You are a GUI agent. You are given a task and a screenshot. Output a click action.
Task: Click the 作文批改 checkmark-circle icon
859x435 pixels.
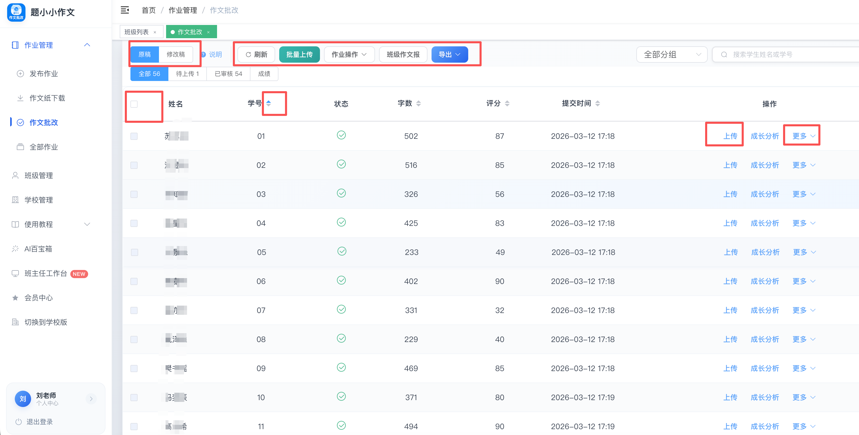click(20, 122)
